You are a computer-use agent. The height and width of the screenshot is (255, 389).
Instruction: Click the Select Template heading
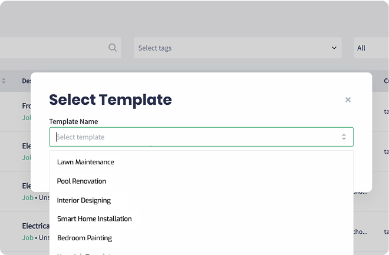[110, 100]
